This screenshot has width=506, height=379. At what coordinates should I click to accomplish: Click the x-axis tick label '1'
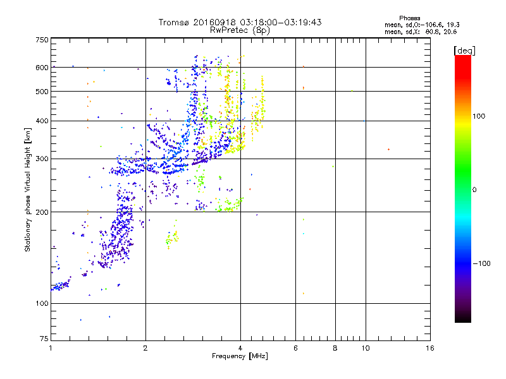coord(51,348)
